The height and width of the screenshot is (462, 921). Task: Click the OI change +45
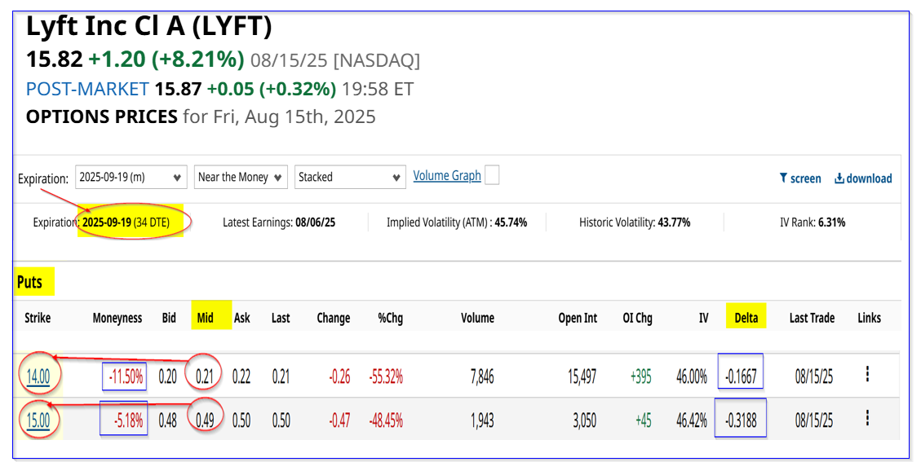[x=643, y=420]
